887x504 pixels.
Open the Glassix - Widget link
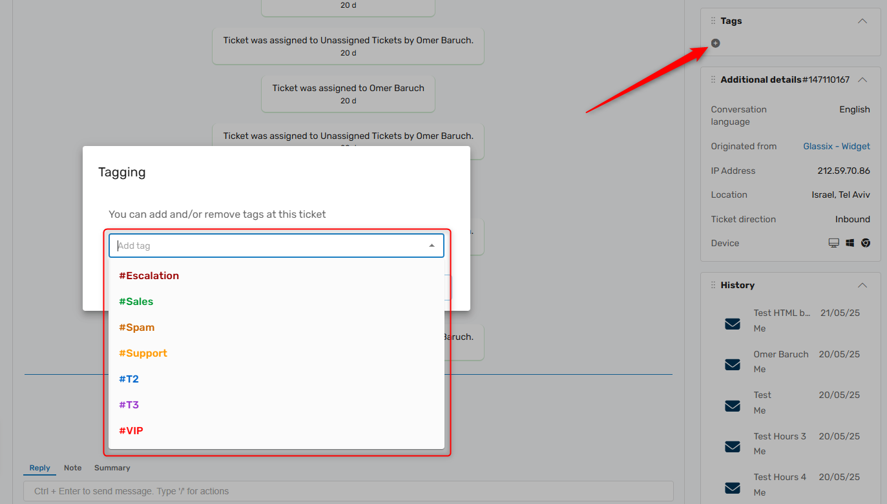click(x=837, y=146)
